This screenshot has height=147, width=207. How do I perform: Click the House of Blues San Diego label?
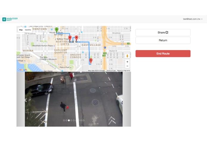tap(56, 34)
